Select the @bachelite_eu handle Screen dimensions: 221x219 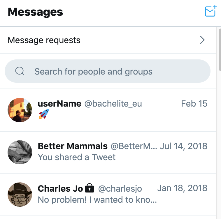click(x=113, y=104)
